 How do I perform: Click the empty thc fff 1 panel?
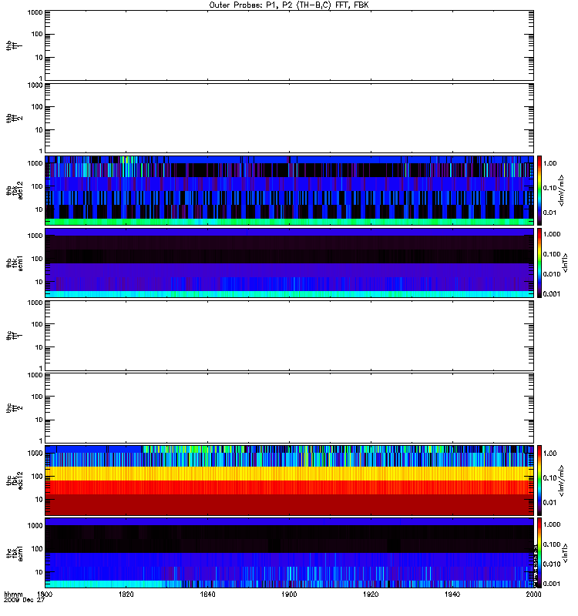click(x=289, y=336)
